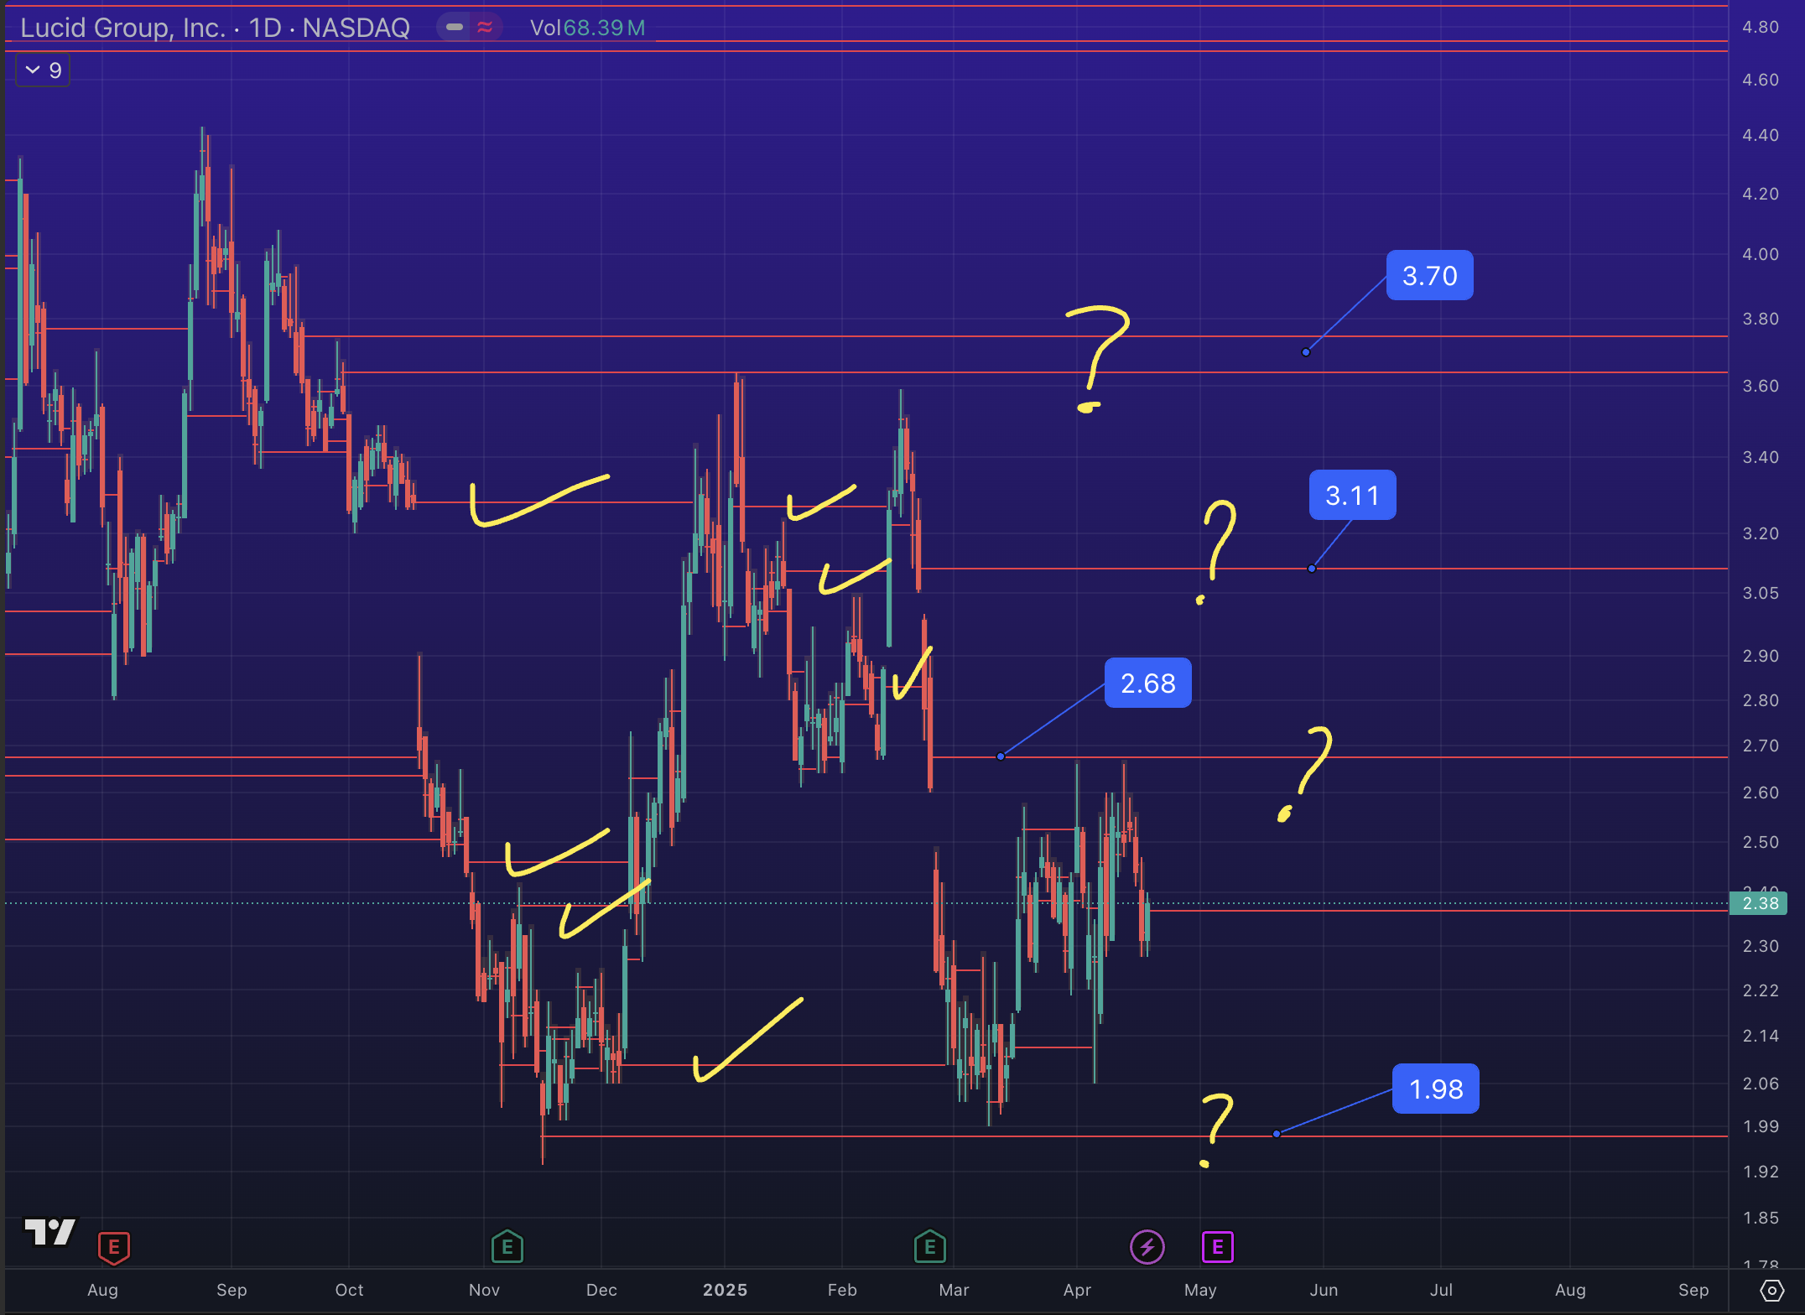Click the purple lightning event marker
Viewport: 1805px width, 1315px height.
pos(1147,1247)
